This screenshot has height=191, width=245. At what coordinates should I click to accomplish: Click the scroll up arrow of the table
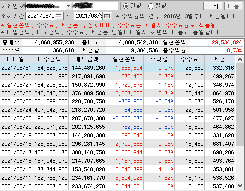tap(240, 59)
